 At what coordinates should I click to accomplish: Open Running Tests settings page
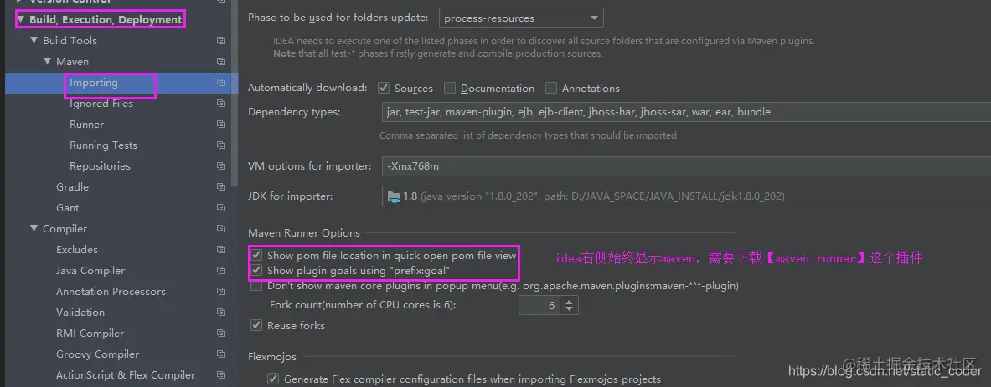tap(103, 145)
